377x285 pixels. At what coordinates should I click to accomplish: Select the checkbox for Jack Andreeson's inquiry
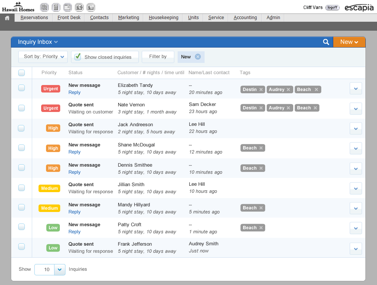pyautogui.click(x=21, y=128)
